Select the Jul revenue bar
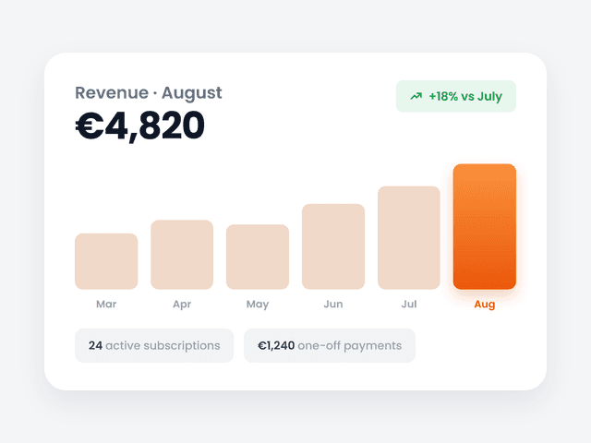The width and height of the screenshot is (591, 443). coord(409,238)
